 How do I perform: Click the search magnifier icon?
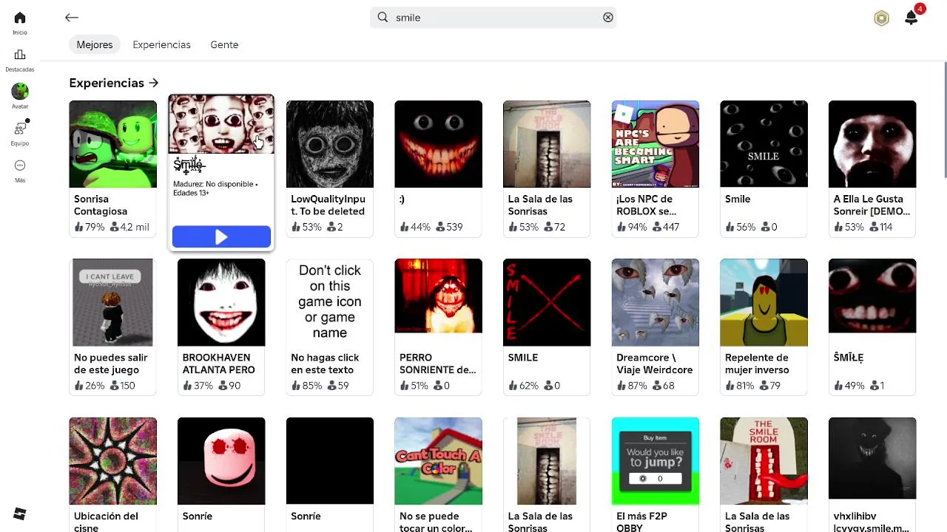pos(382,18)
